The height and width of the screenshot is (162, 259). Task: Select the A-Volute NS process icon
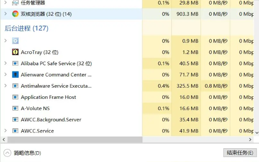[x=15, y=108]
